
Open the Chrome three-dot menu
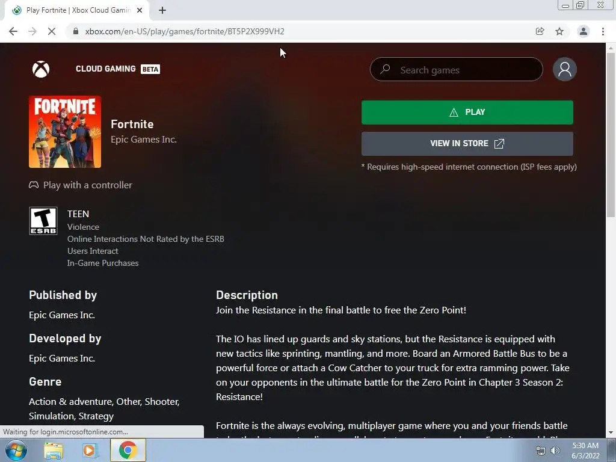(x=603, y=31)
